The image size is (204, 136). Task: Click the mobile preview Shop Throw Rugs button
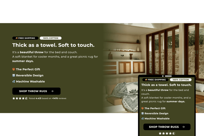[167, 127]
